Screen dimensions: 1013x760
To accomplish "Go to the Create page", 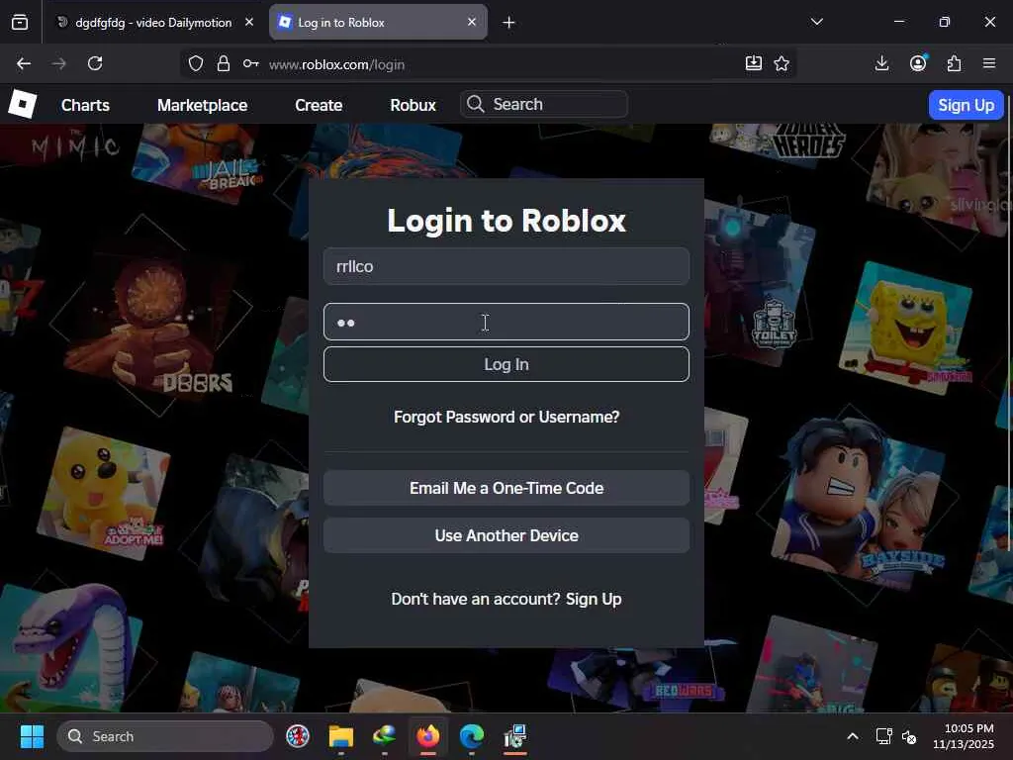I will click(x=319, y=105).
